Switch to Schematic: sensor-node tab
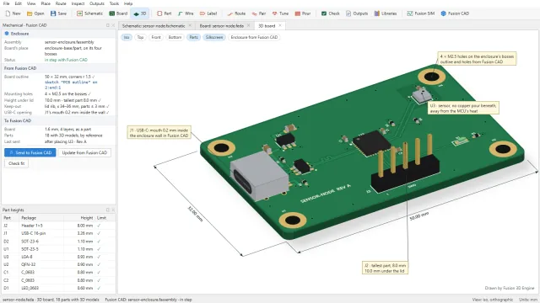This screenshot has height=303, width=540. (x=154, y=26)
